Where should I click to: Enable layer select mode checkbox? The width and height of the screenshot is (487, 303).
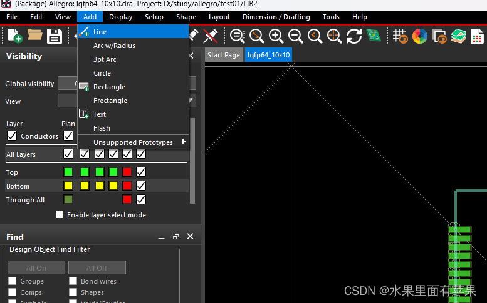(60, 215)
